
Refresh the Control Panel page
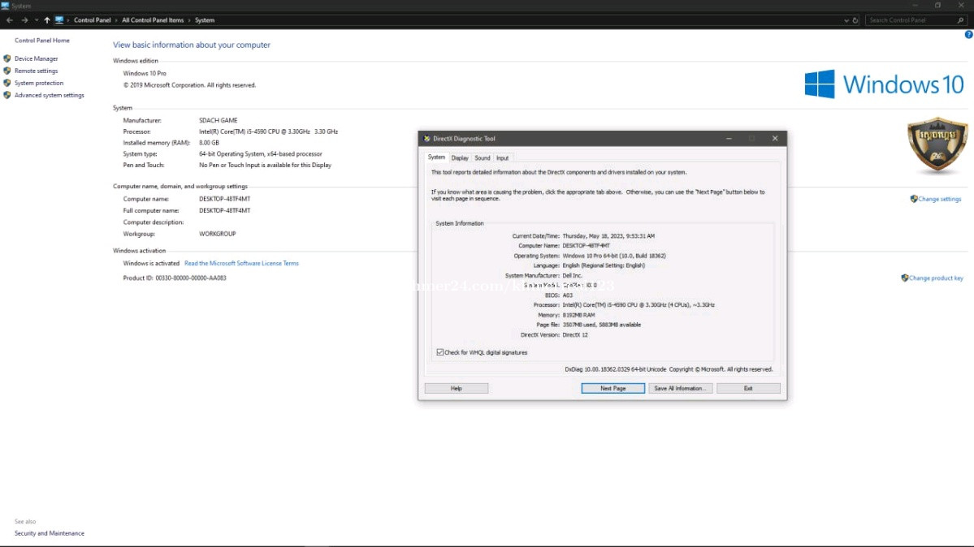pos(855,20)
